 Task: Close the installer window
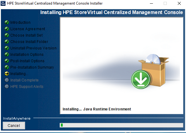point(179,3)
